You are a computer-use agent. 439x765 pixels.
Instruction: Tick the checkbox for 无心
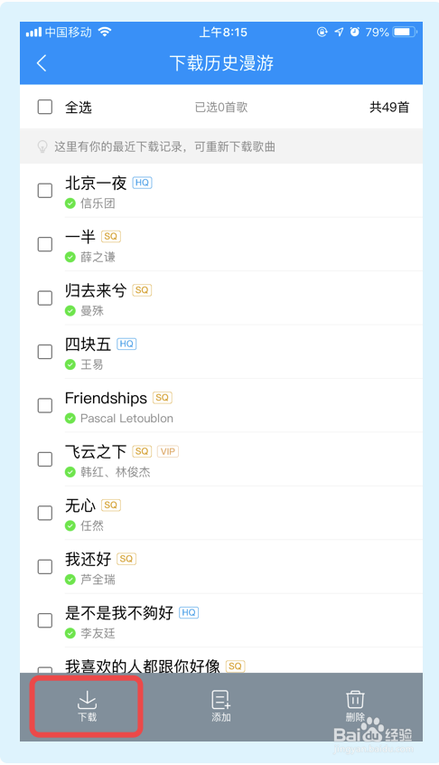[45, 513]
